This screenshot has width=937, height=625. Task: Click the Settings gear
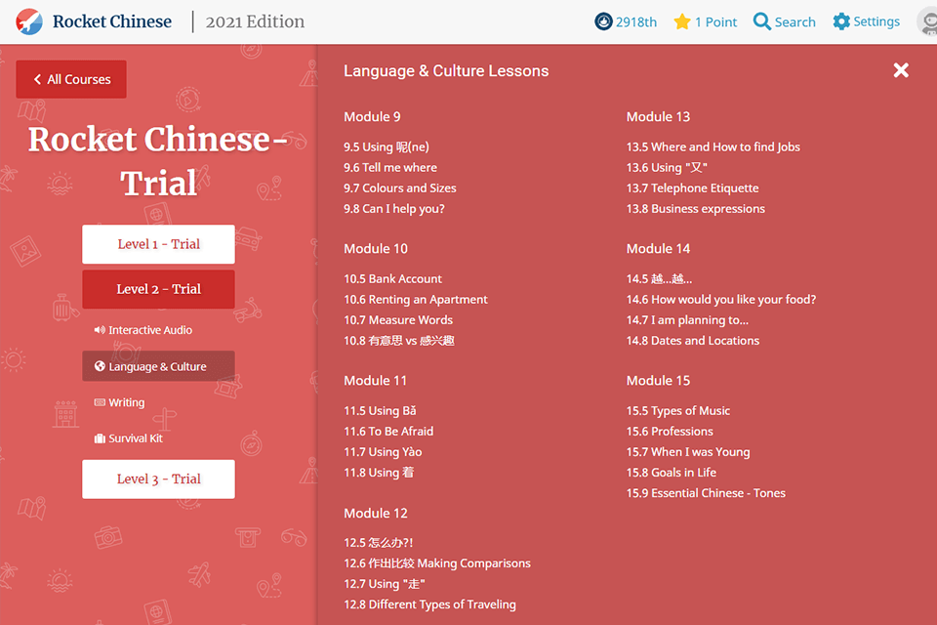840,21
